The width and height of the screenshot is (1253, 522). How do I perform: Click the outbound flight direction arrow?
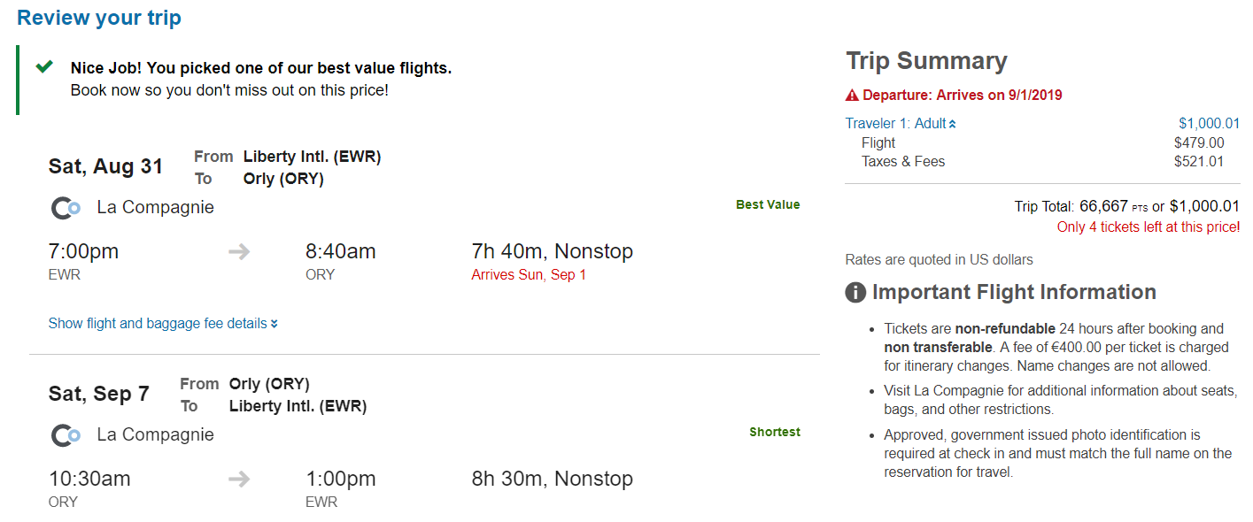point(239,252)
